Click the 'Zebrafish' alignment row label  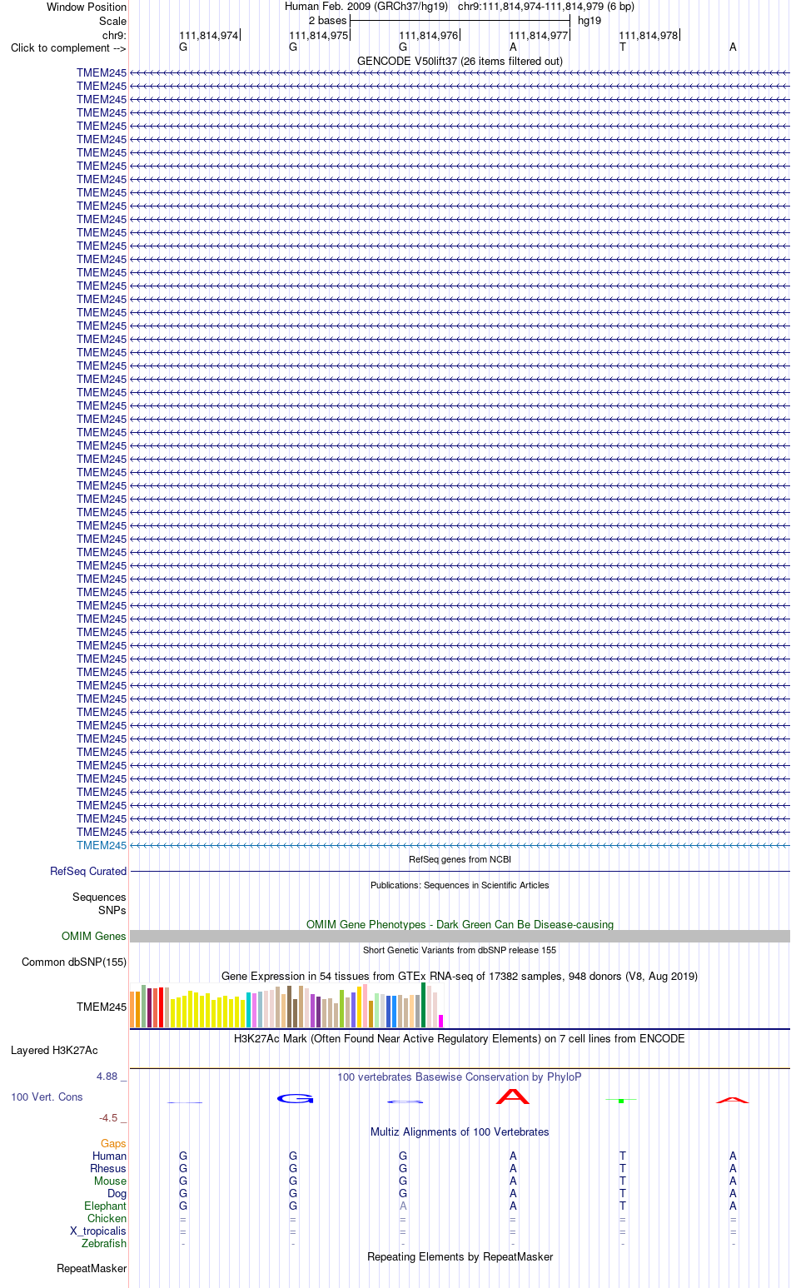click(x=104, y=1244)
